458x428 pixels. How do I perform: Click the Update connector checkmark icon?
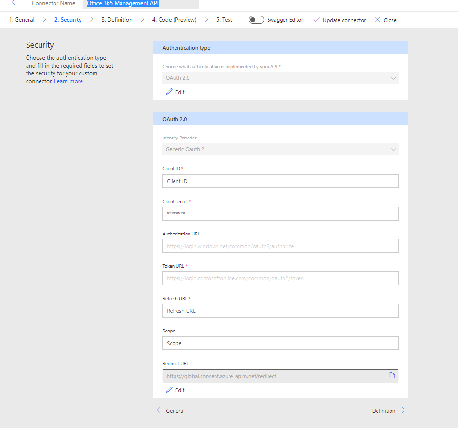[x=317, y=20]
